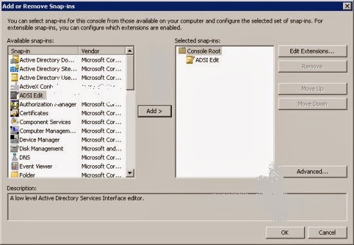
Task: Click the Active Directory Domains snap-in icon
Action: [15, 60]
